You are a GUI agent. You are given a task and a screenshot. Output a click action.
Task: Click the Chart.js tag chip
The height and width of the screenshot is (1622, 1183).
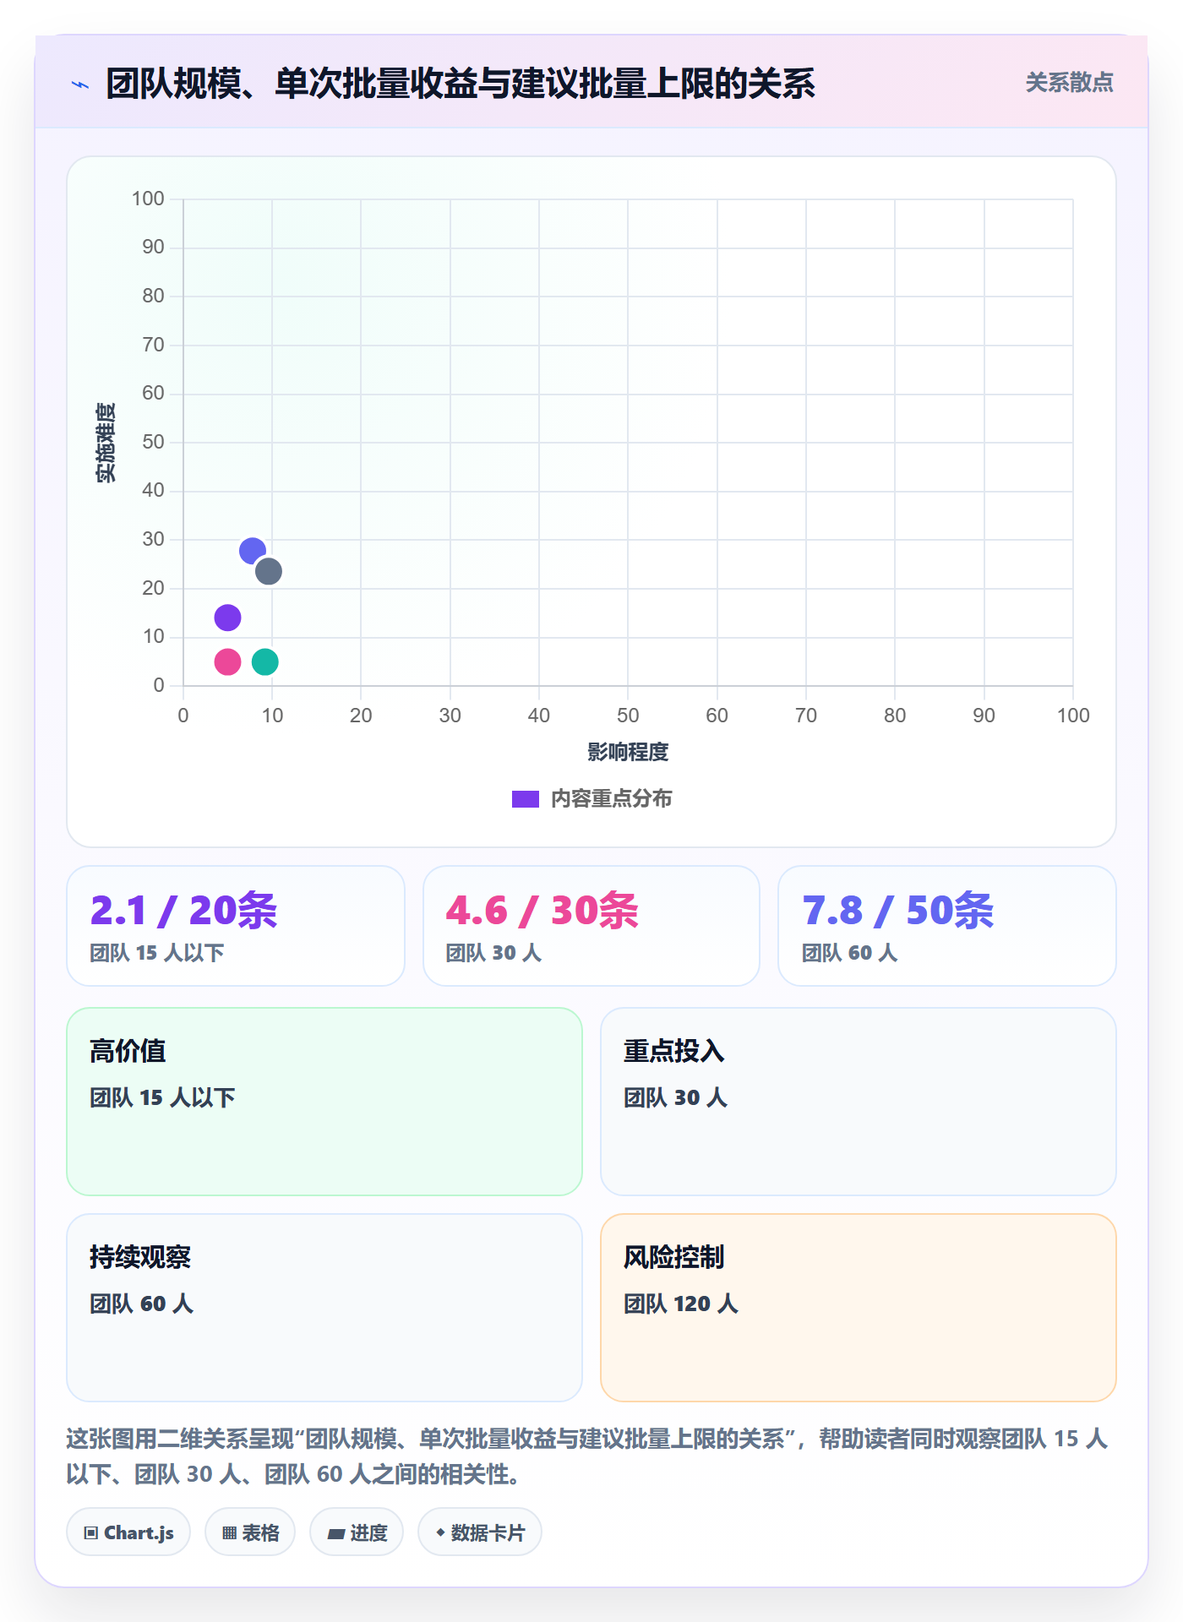(x=128, y=1532)
